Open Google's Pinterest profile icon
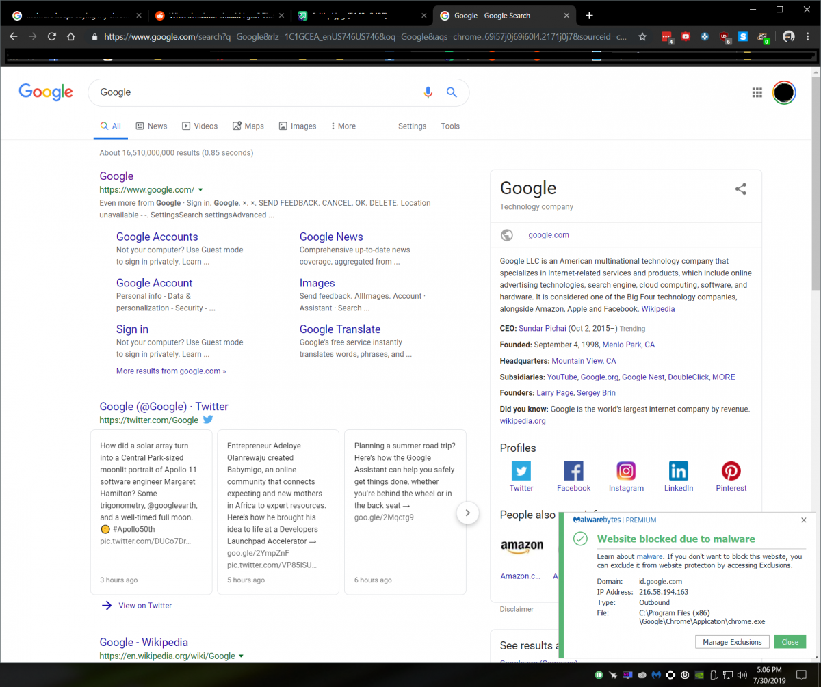This screenshot has height=687, width=821. pos(731,471)
